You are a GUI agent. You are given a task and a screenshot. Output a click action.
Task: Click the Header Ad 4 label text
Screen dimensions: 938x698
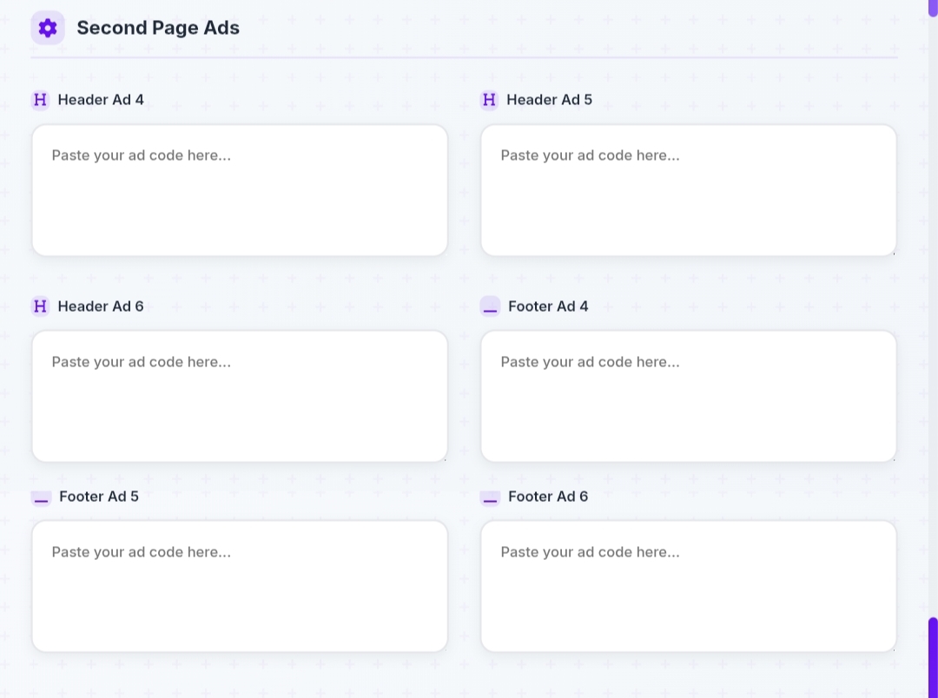[x=101, y=100]
